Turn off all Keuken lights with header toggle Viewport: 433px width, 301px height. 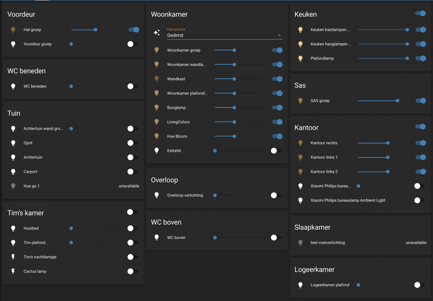tap(420, 13)
